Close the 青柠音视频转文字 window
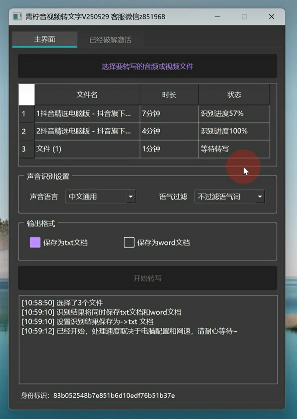The image size is (297, 419). (x=272, y=17)
